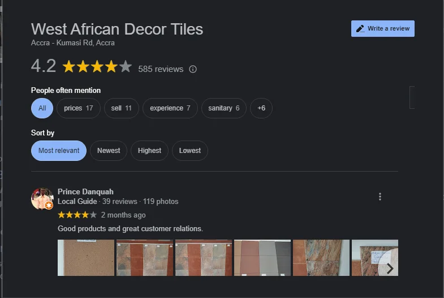Viewport: 444px width, 298px height.
Task: Filter reviews mentioning prices
Action: pos(79,108)
